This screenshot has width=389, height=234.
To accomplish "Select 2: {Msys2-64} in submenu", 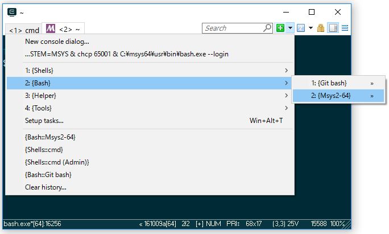I will point(338,96).
